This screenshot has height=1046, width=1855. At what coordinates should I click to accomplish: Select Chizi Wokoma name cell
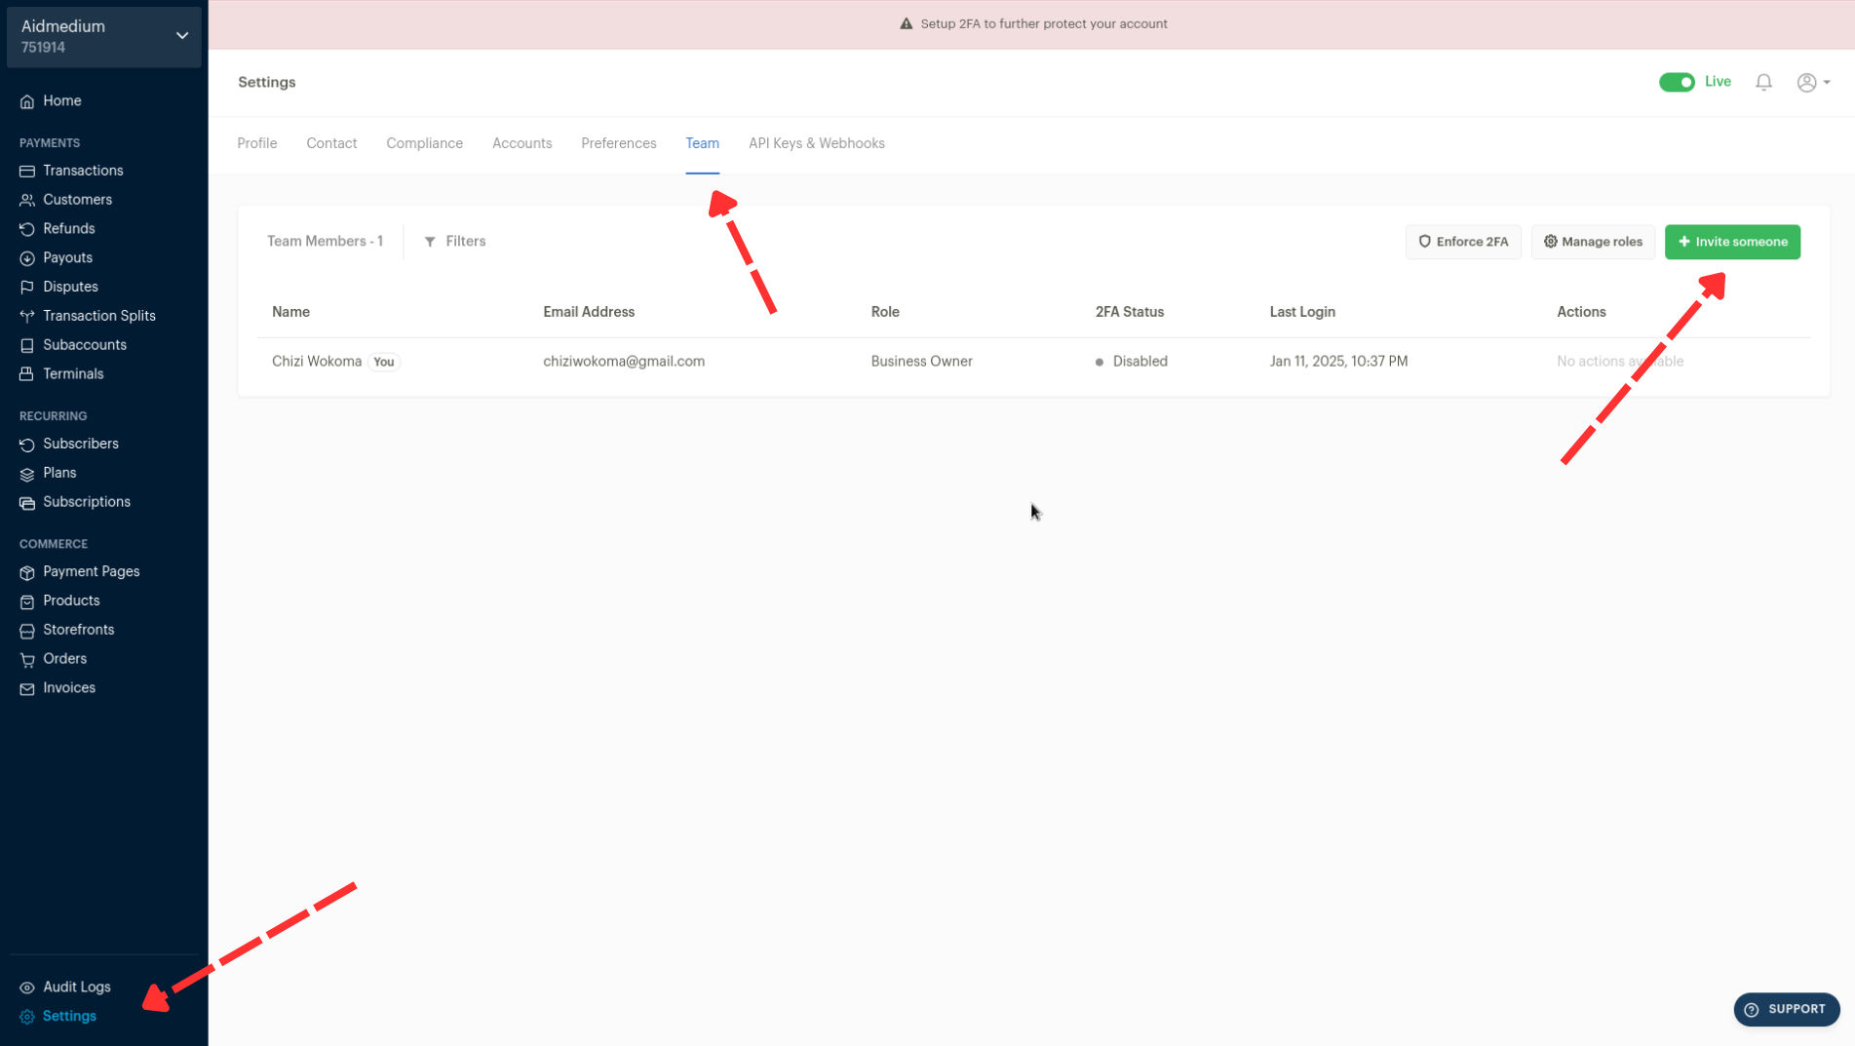317,361
